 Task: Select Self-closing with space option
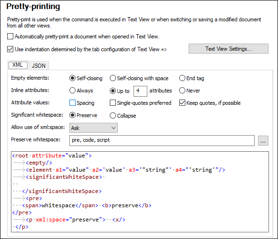(x=113, y=78)
